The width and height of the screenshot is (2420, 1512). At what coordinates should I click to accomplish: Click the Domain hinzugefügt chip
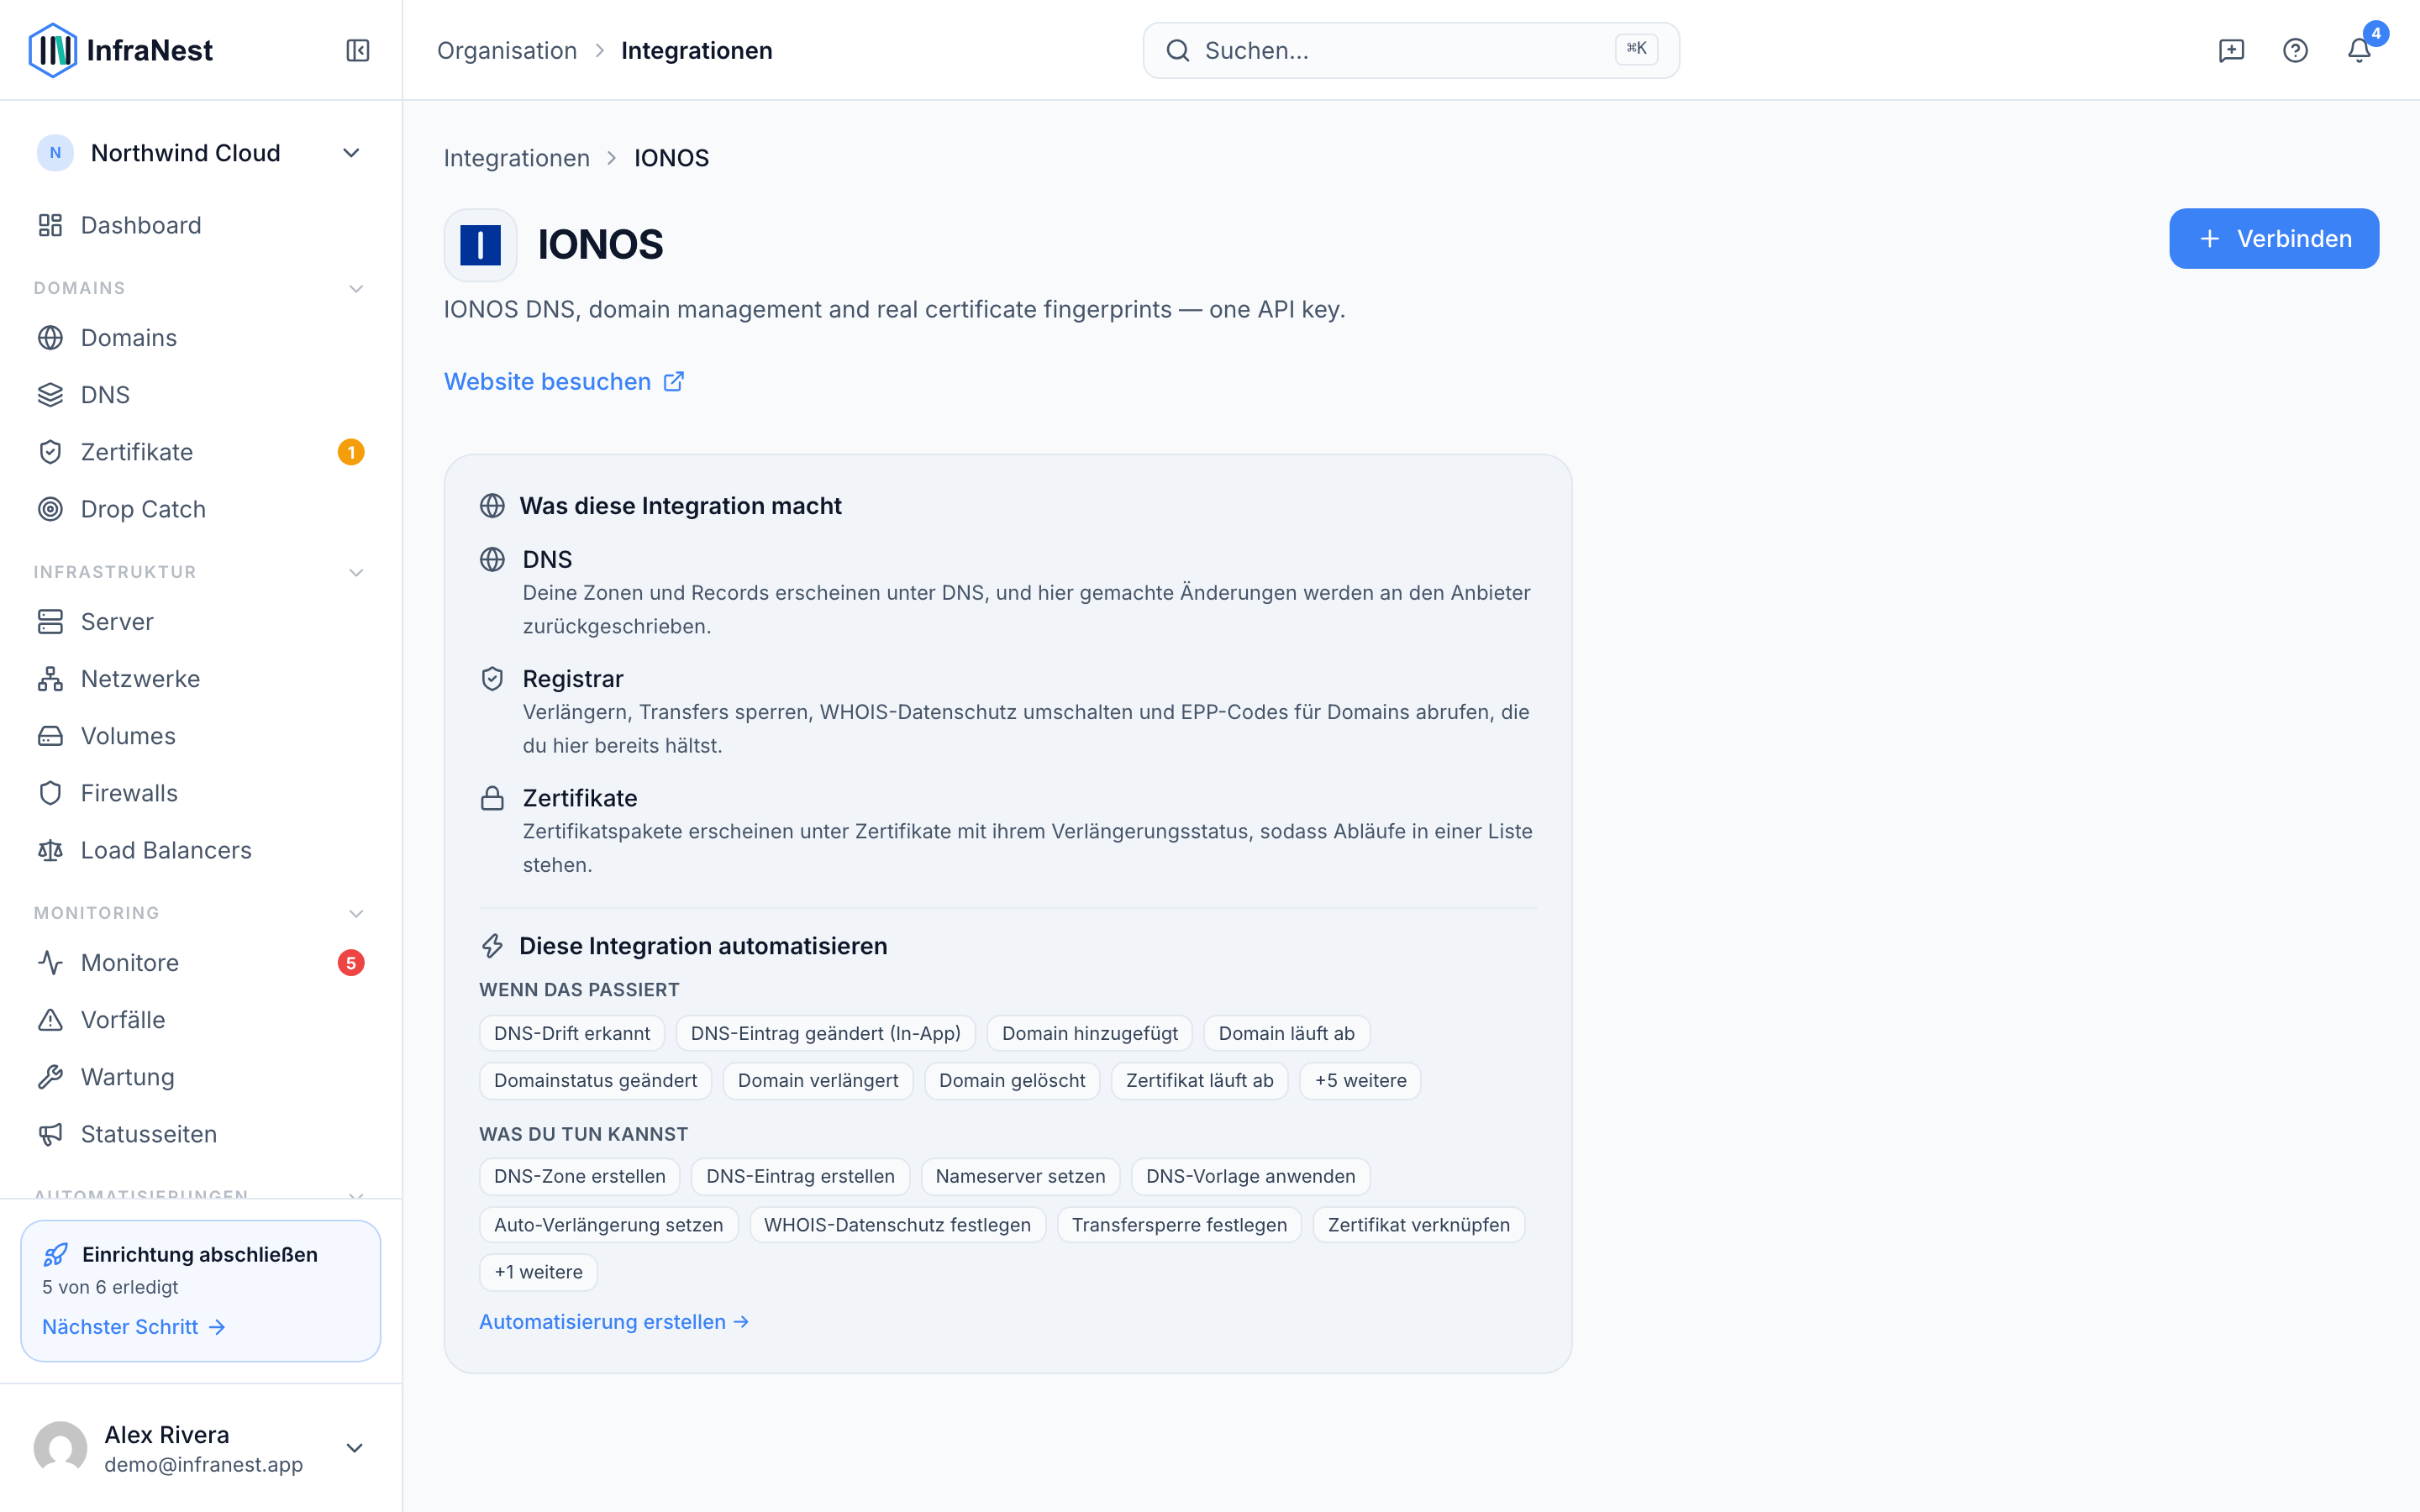tap(1090, 1033)
